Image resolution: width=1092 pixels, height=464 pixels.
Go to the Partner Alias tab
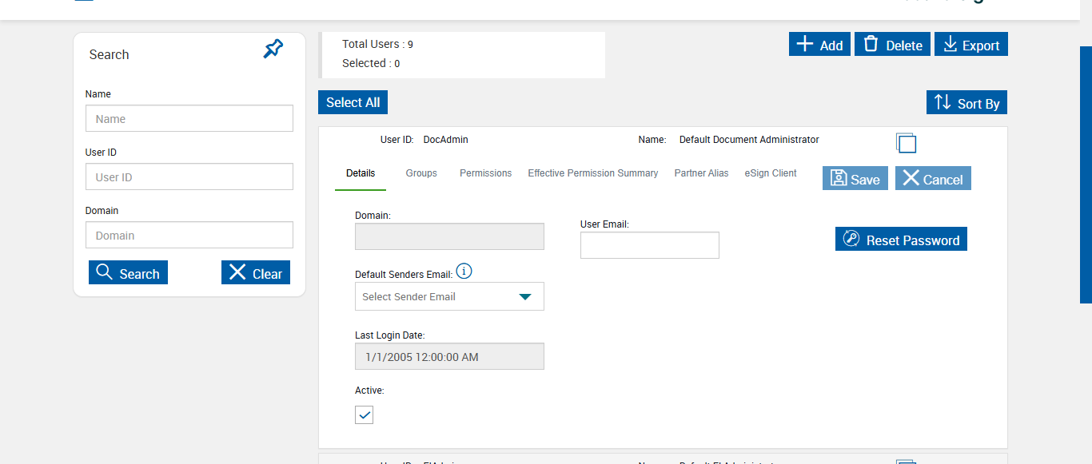[x=701, y=173]
